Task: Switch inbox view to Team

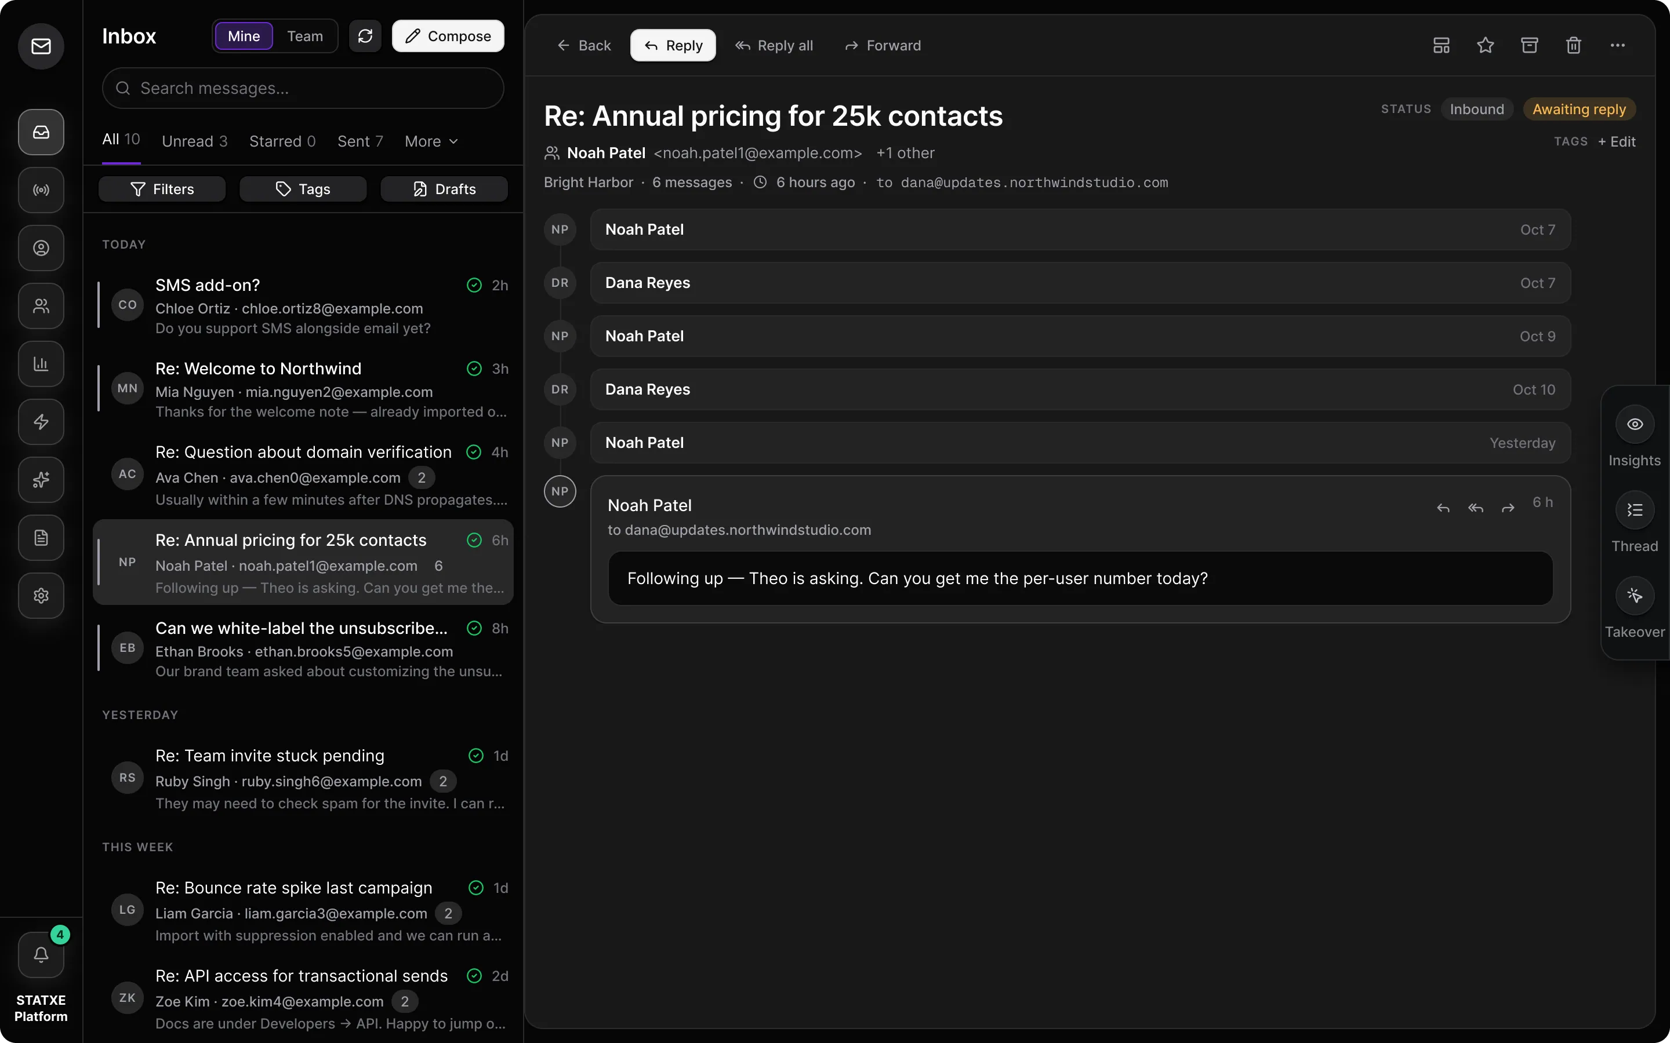Action: pyautogui.click(x=305, y=36)
